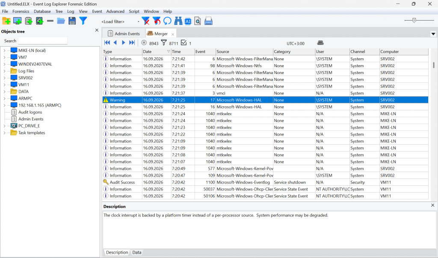Click the add log view toolbar icon
Screen dimensions: 438x258
click(29, 21)
